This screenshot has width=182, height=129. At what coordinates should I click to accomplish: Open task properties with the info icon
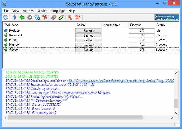(x=37, y=17)
